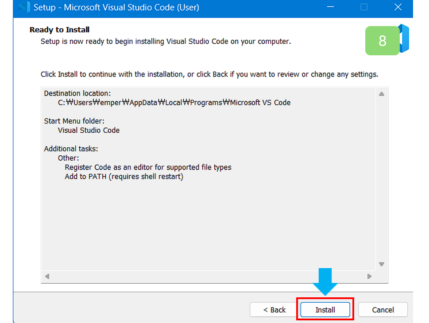Click the 'Click Install to continue' instruction text

[x=209, y=74]
